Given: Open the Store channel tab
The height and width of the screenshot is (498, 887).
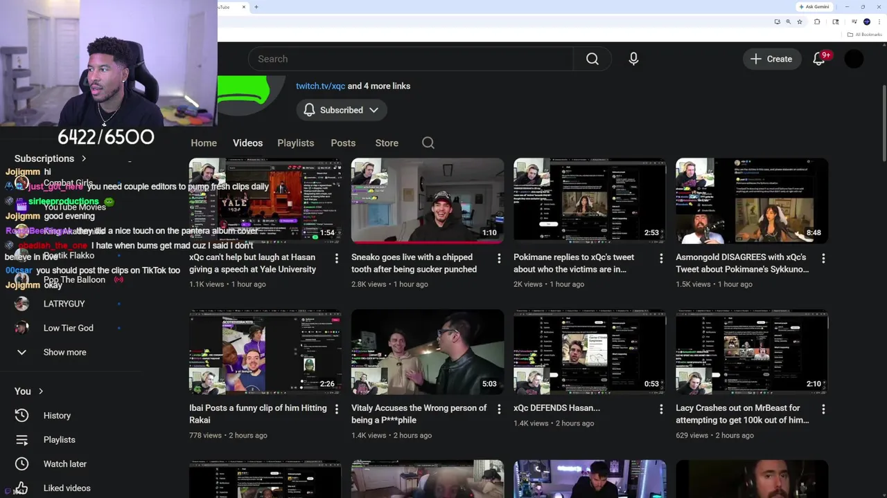Looking at the screenshot, I should [387, 142].
